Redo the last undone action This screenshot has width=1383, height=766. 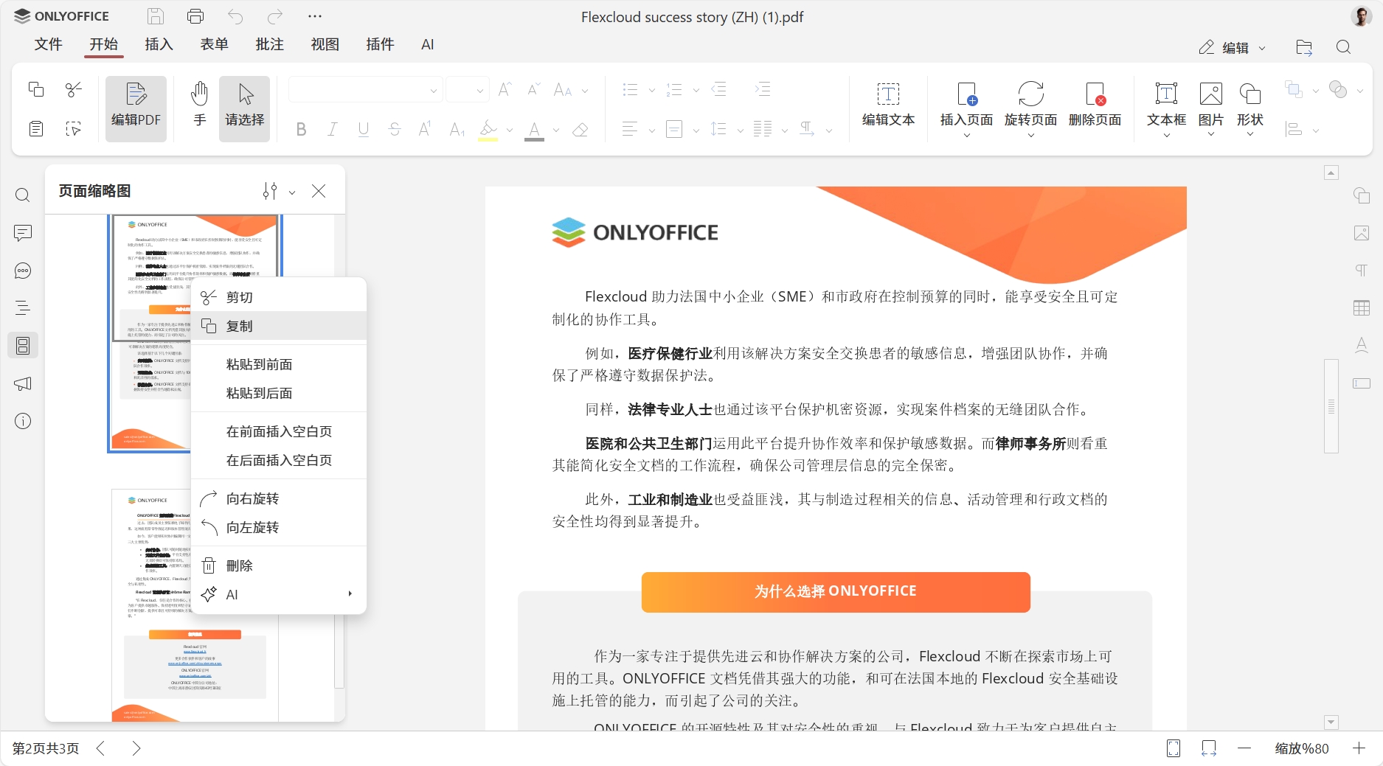[x=275, y=16]
